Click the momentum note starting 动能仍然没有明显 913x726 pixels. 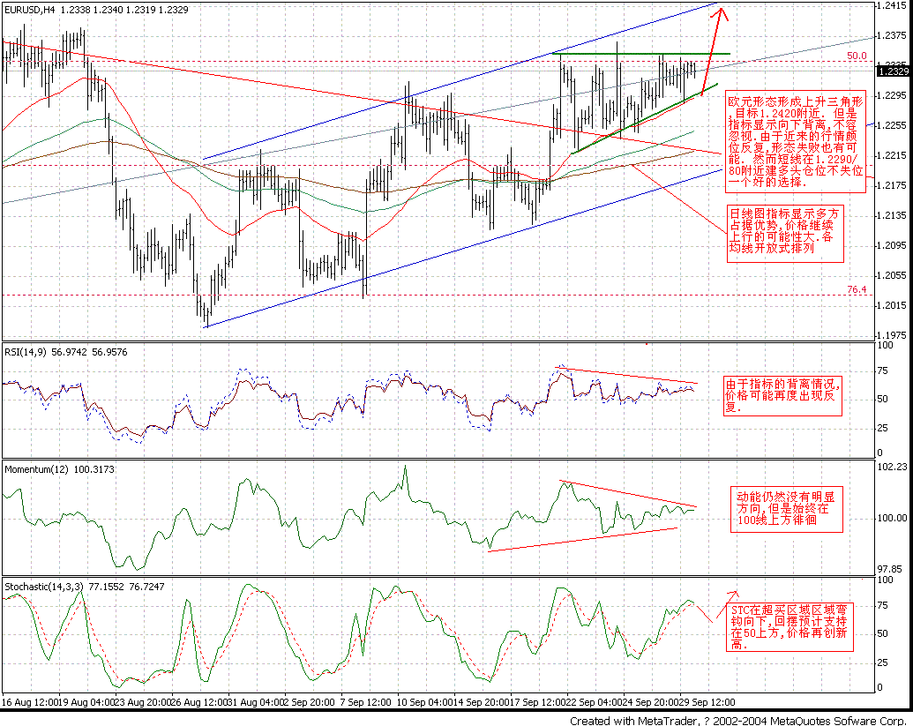pos(787,508)
